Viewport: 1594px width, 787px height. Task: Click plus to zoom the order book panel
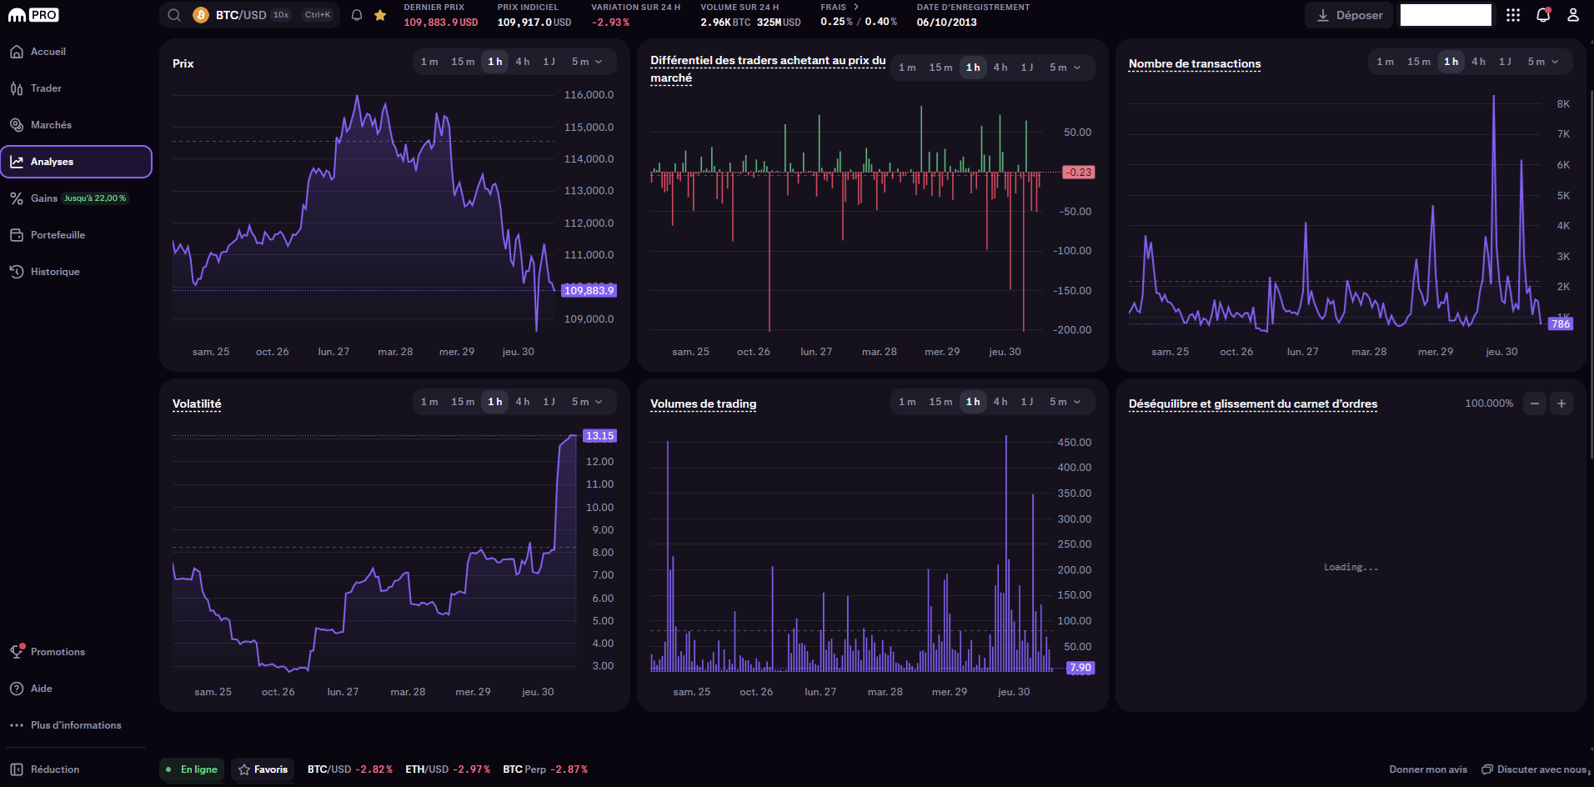pos(1562,403)
